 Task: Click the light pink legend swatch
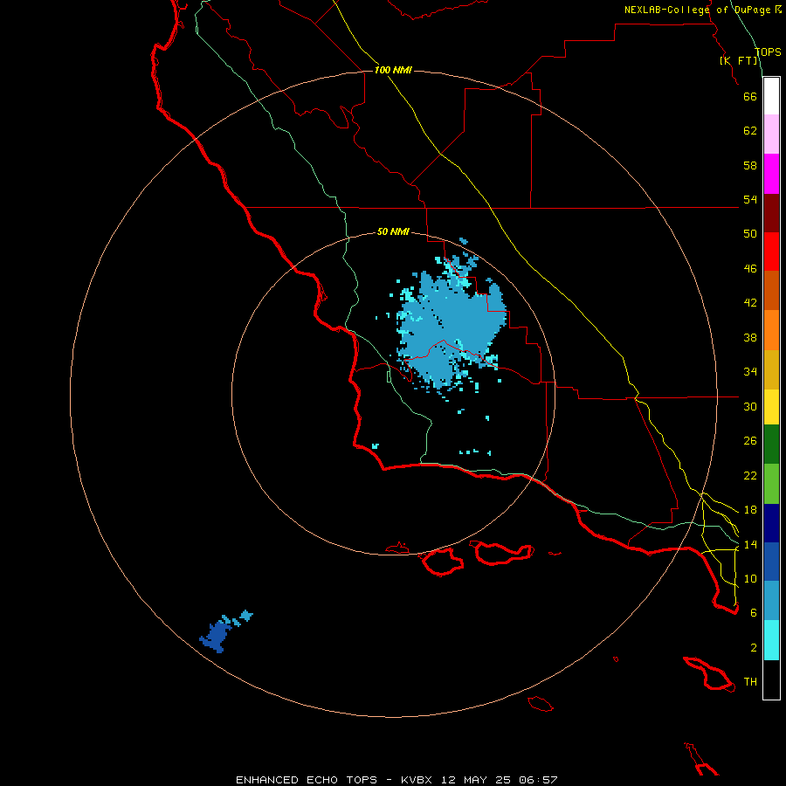pos(771,134)
